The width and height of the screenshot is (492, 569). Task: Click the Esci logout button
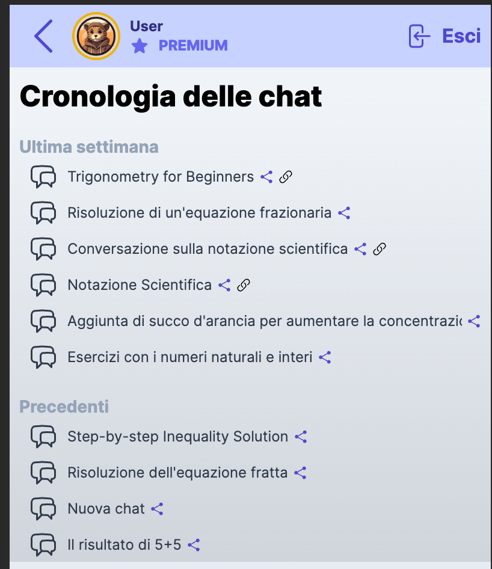pyautogui.click(x=444, y=36)
